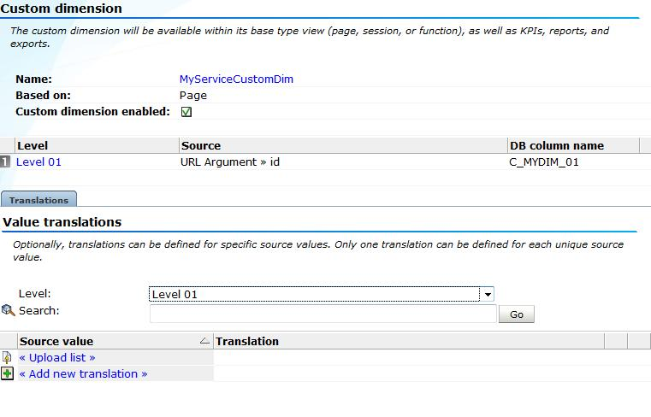
Task: Click the Source column header
Action: click(x=343, y=145)
